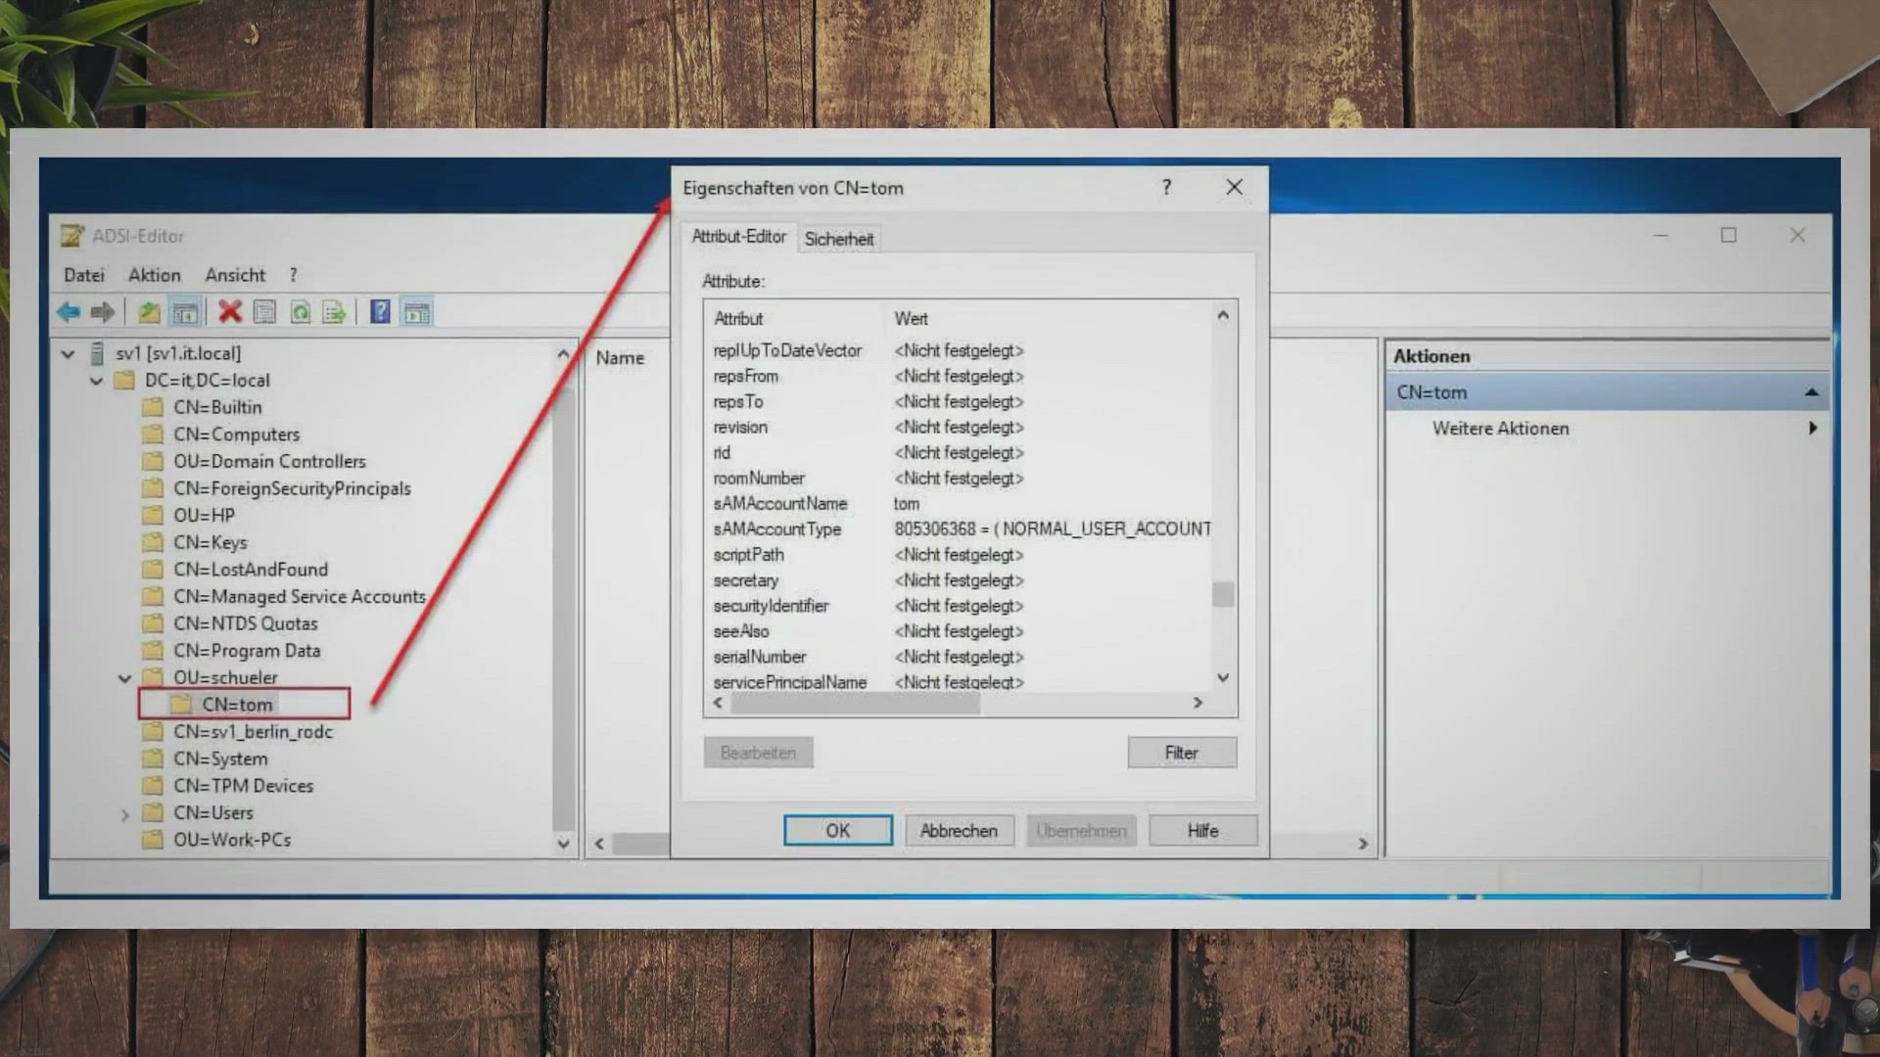Click tree pane scroll down arrow
The image size is (1880, 1057).
tap(563, 844)
